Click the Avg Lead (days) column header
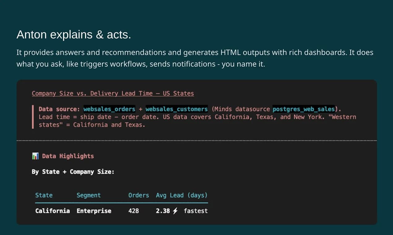393x235 pixels. tap(181, 195)
